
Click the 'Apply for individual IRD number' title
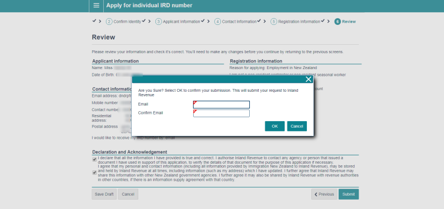click(149, 6)
